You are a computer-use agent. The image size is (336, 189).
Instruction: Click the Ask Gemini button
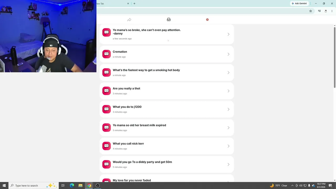[x=299, y=3]
